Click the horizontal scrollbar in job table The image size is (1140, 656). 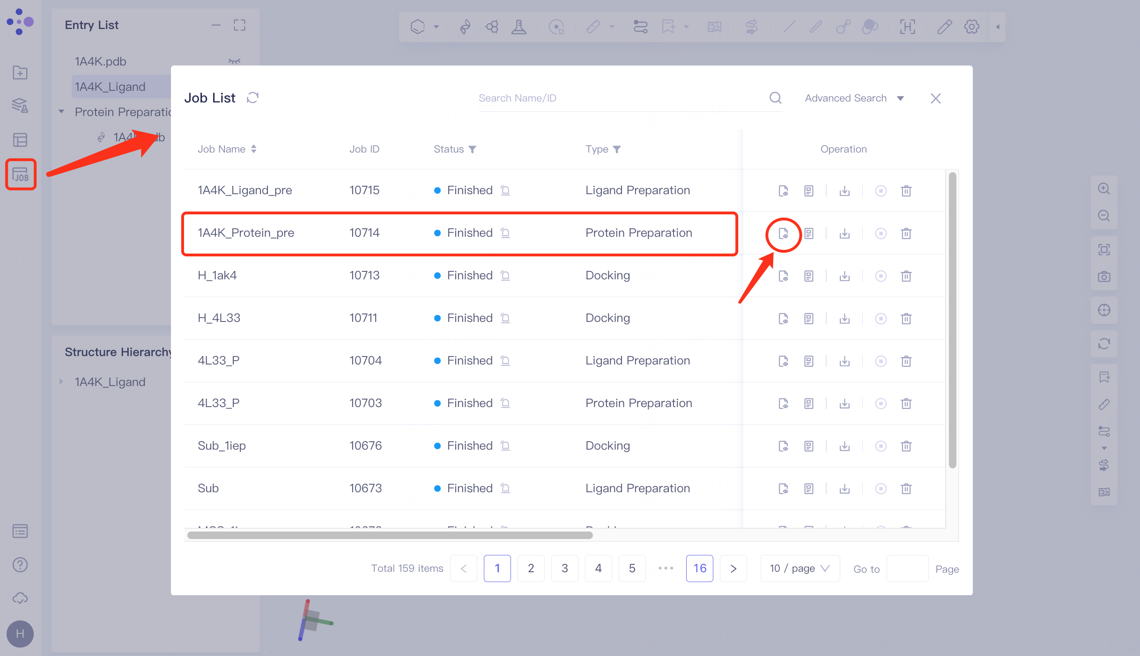click(390, 535)
